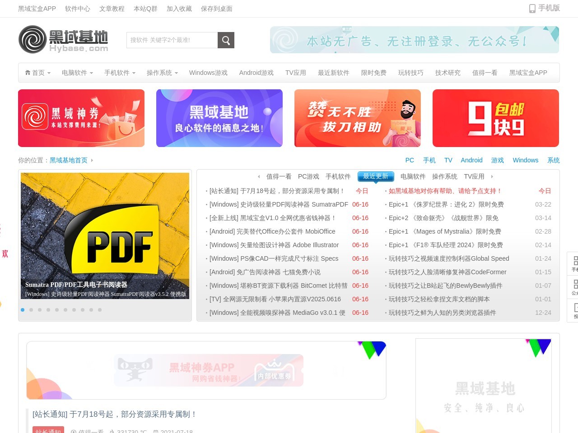Open BitComet 比特彗 download article
Image resolution: width=578 pixels, height=433 pixels.
(x=279, y=286)
